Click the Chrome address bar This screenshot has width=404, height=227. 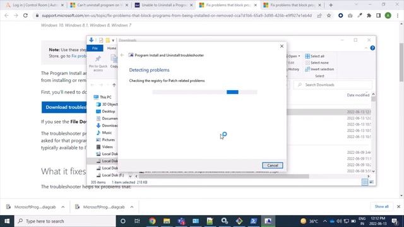click(177, 15)
